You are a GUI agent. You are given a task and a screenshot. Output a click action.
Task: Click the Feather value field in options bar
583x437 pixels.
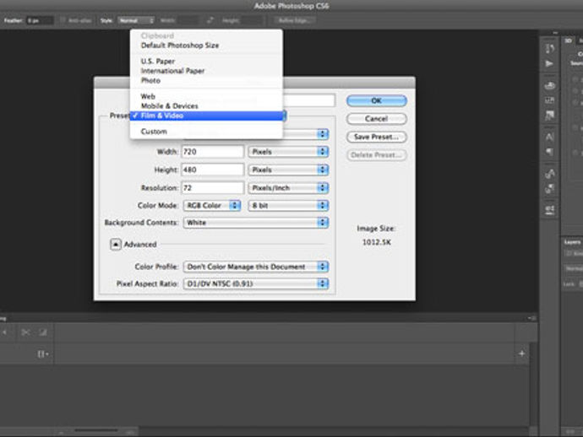click(40, 20)
